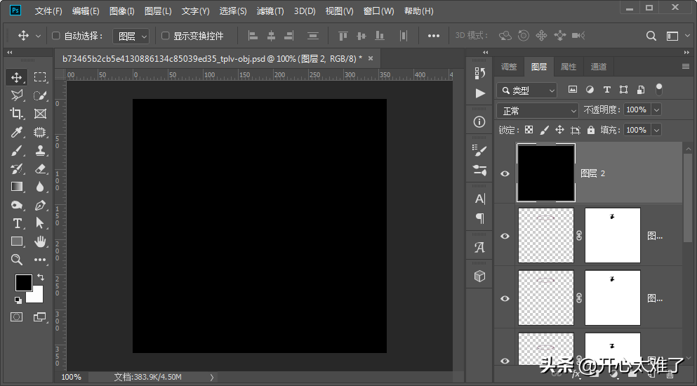Select the Clone Stamp tool
The image size is (697, 386).
(x=40, y=150)
